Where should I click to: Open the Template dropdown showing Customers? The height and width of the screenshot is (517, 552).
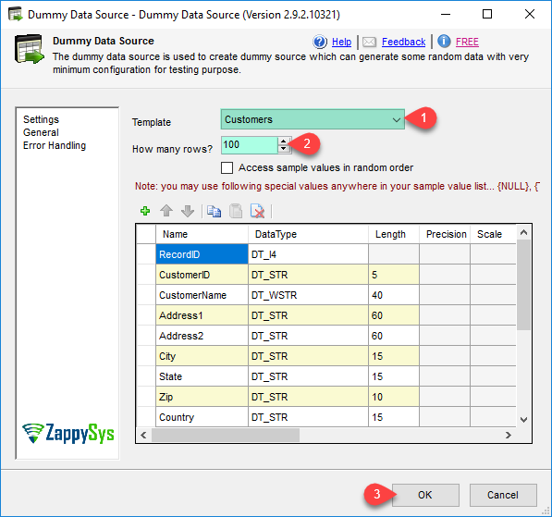pyautogui.click(x=313, y=119)
